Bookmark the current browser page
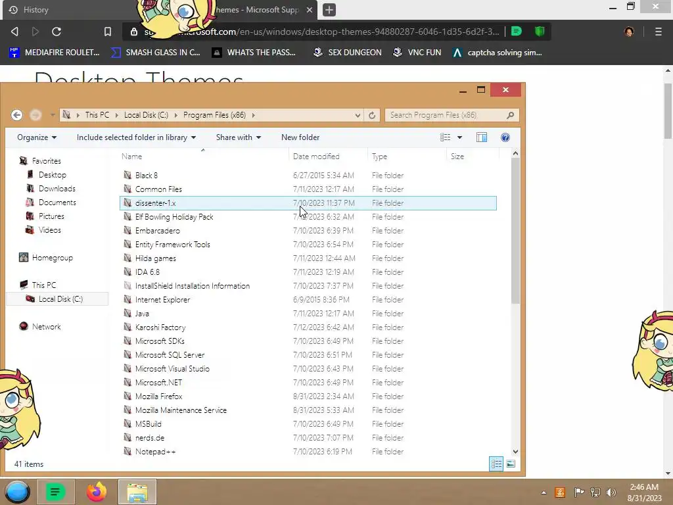This screenshot has width=673, height=505. (x=108, y=32)
